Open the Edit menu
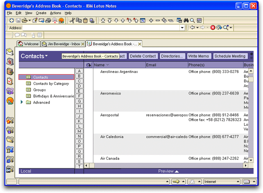263x193 pixels. click(x=18, y=13)
